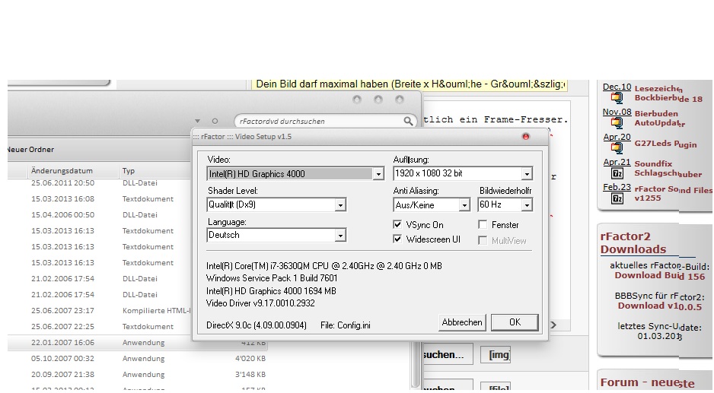Click the small down arrow left of search box
714x393 pixels.
coord(198,121)
